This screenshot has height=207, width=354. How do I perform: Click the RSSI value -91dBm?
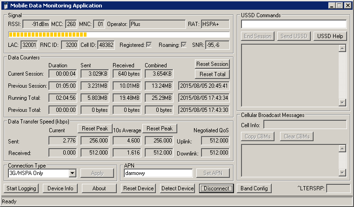(36, 24)
